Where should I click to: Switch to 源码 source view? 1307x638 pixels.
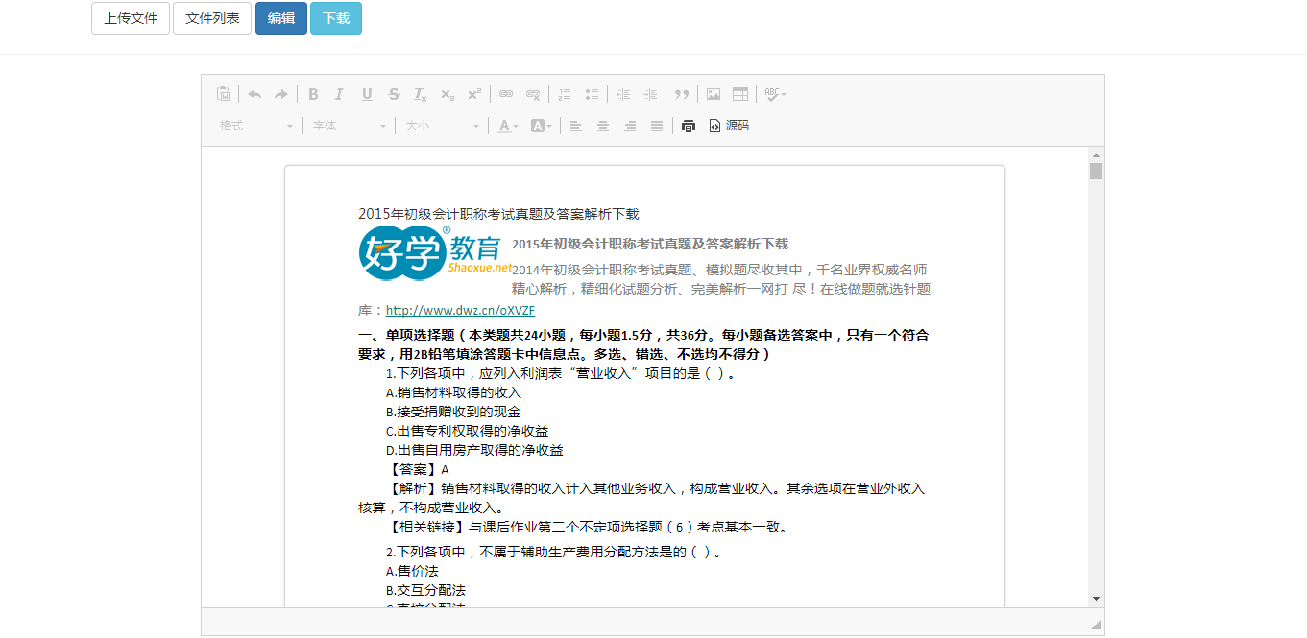point(729,126)
